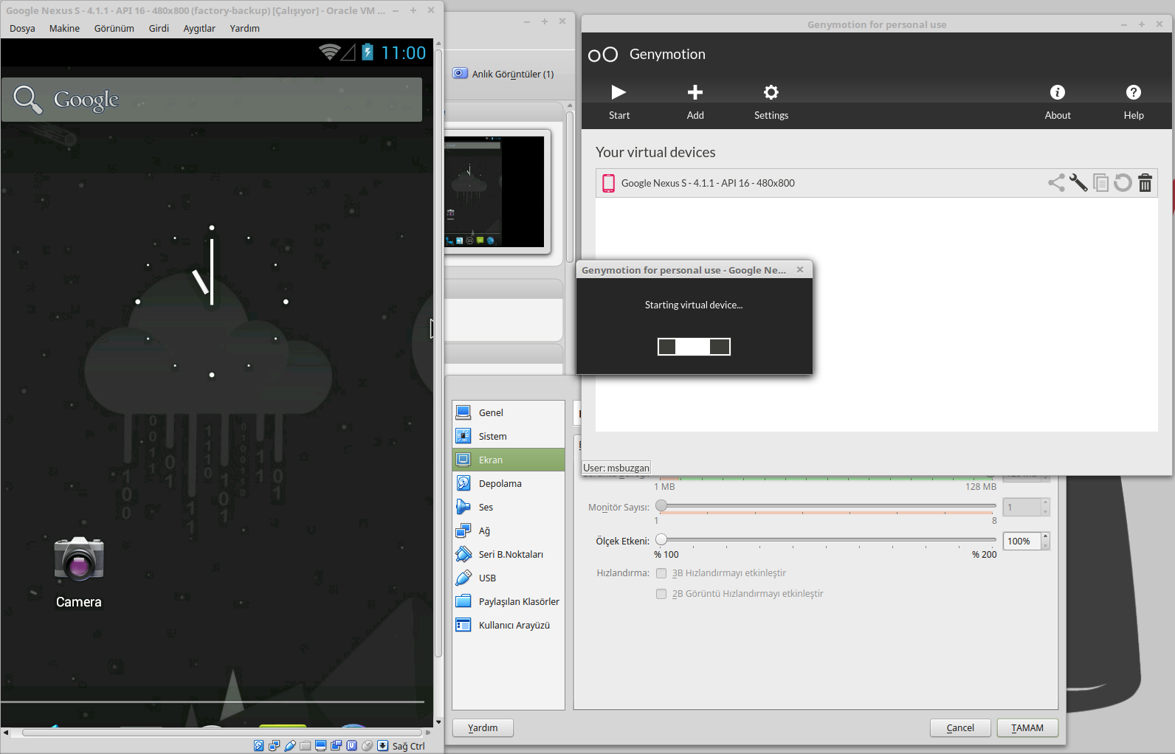Tap the Google search magnifier icon
Screen dimensions: 1175x754
tap(28, 100)
